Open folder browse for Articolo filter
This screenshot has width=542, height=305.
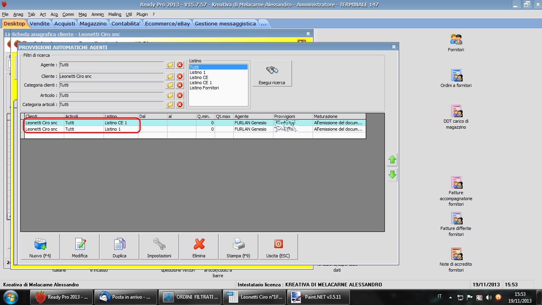pyautogui.click(x=170, y=95)
